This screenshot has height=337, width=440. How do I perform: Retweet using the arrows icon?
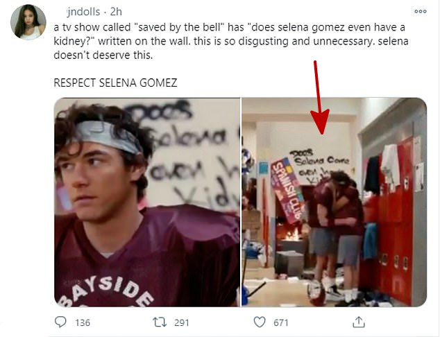point(160,322)
